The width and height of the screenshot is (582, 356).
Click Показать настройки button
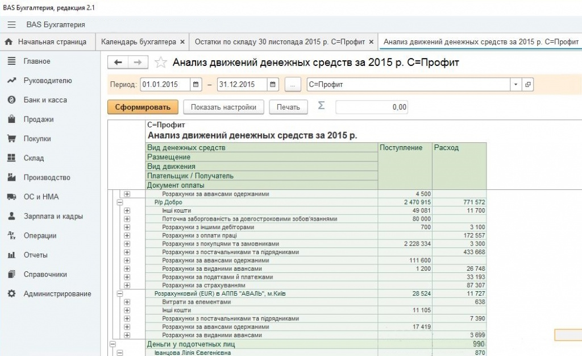[x=223, y=107]
